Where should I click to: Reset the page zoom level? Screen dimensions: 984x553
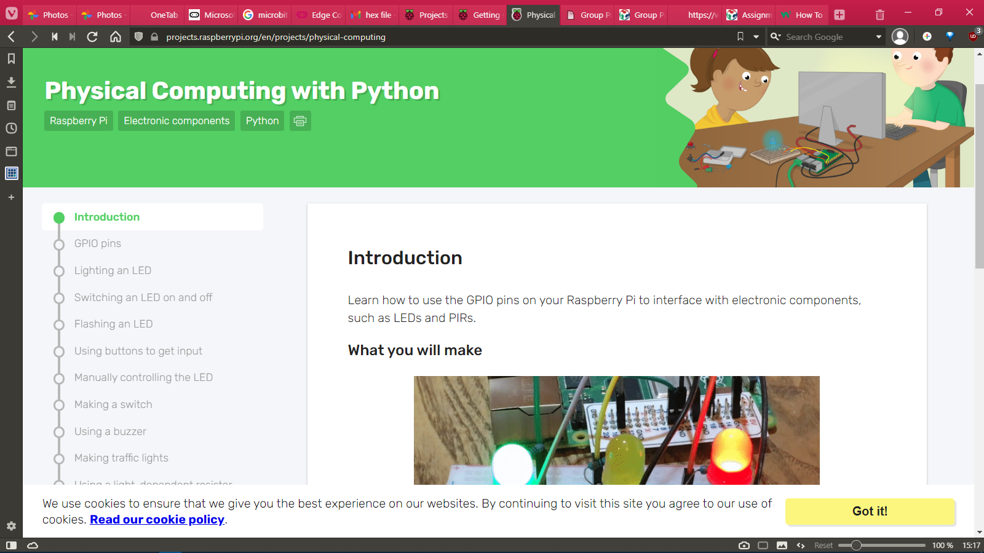[823, 546]
